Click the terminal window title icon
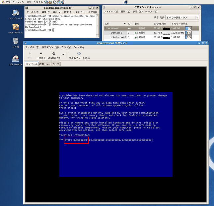214x206 pixels. 27,8
